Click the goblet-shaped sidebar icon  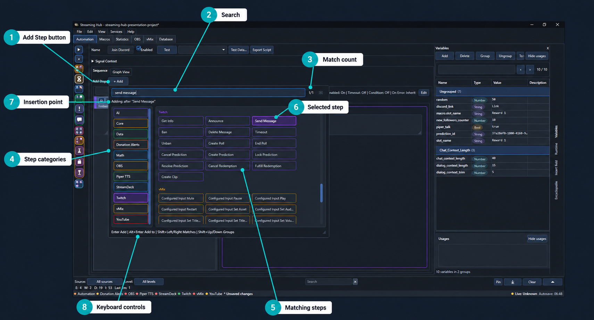[x=79, y=172]
